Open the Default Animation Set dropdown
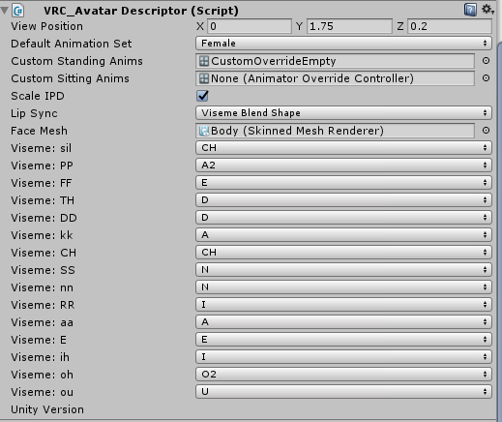 point(343,44)
